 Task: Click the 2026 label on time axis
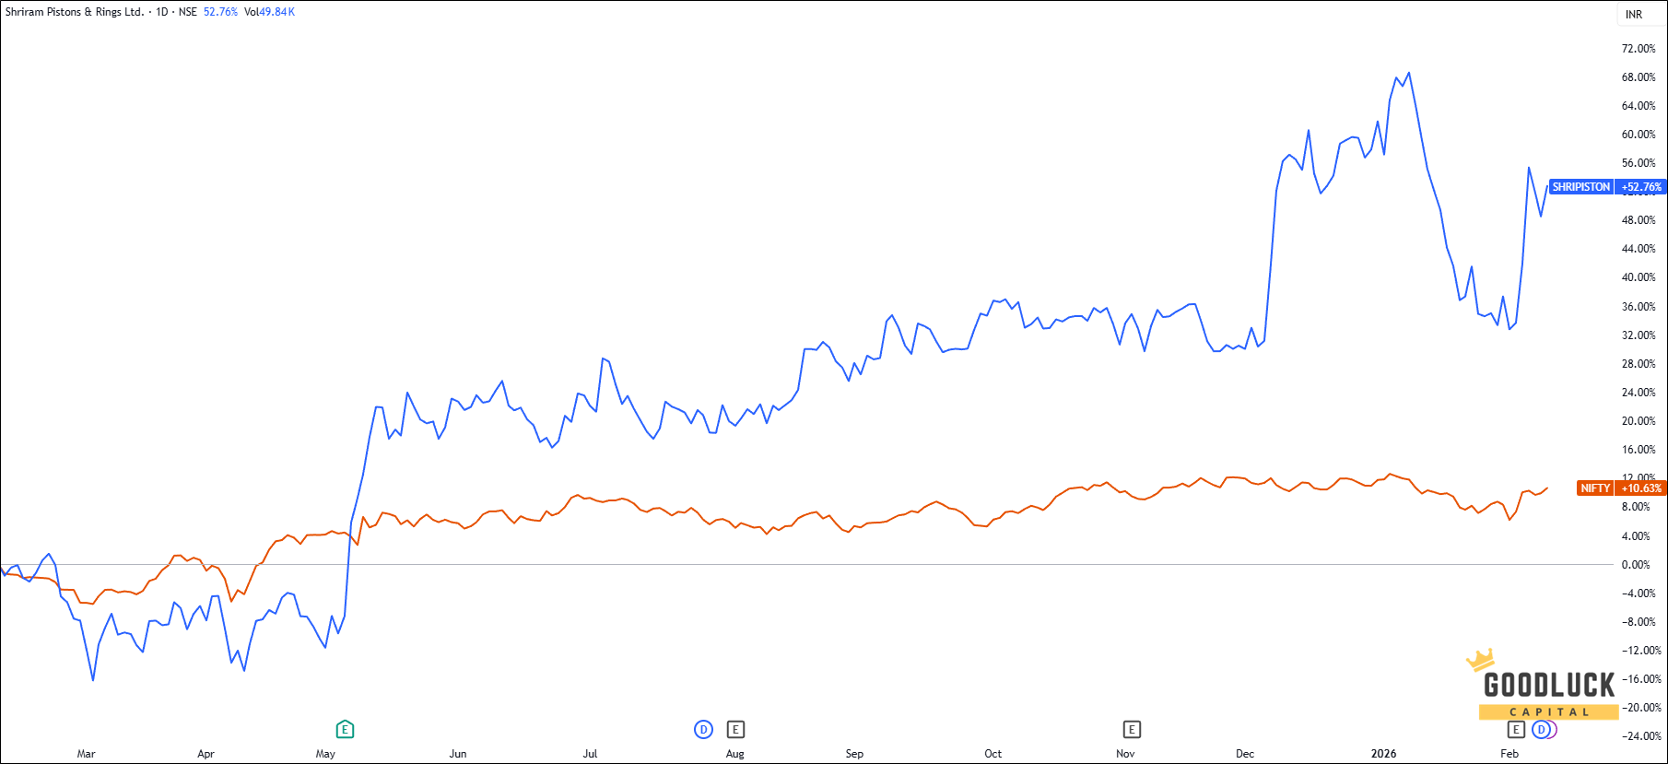(x=1383, y=754)
